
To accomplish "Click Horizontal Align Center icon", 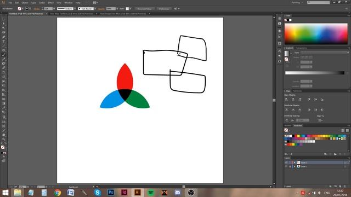I will [293, 100].
